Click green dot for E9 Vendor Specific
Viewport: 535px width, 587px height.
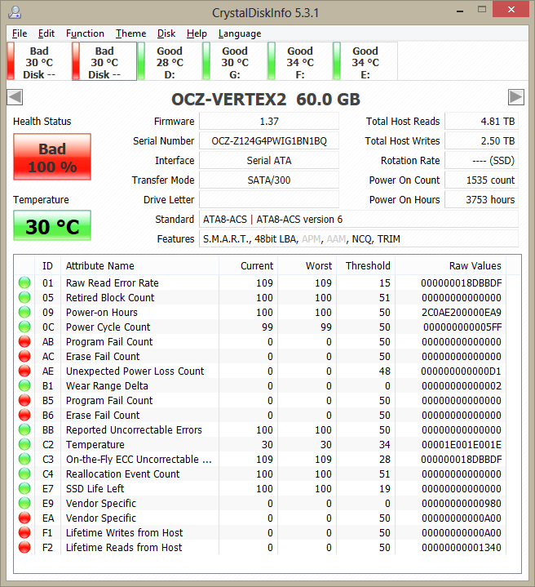pos(24,503)
